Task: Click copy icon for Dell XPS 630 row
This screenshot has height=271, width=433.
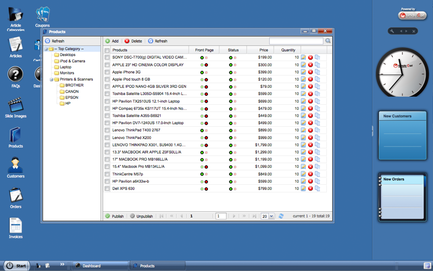Action: click(x=318, y=188)
